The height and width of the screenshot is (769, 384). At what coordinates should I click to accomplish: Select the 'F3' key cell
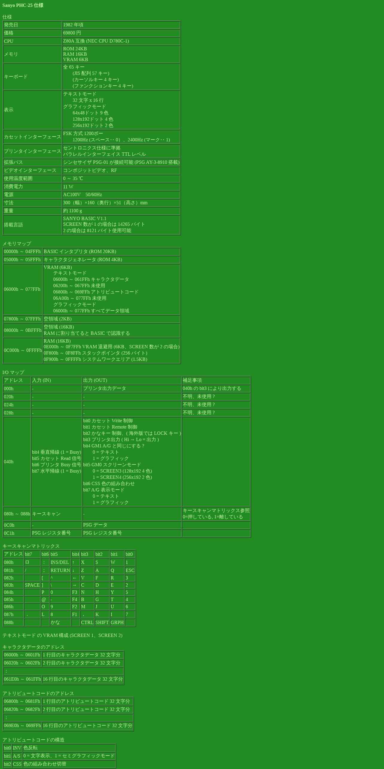[x=76, y=592]
